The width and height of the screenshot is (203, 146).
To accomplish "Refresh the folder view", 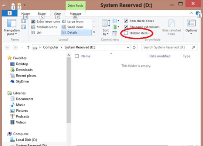I will pos(134,47).
